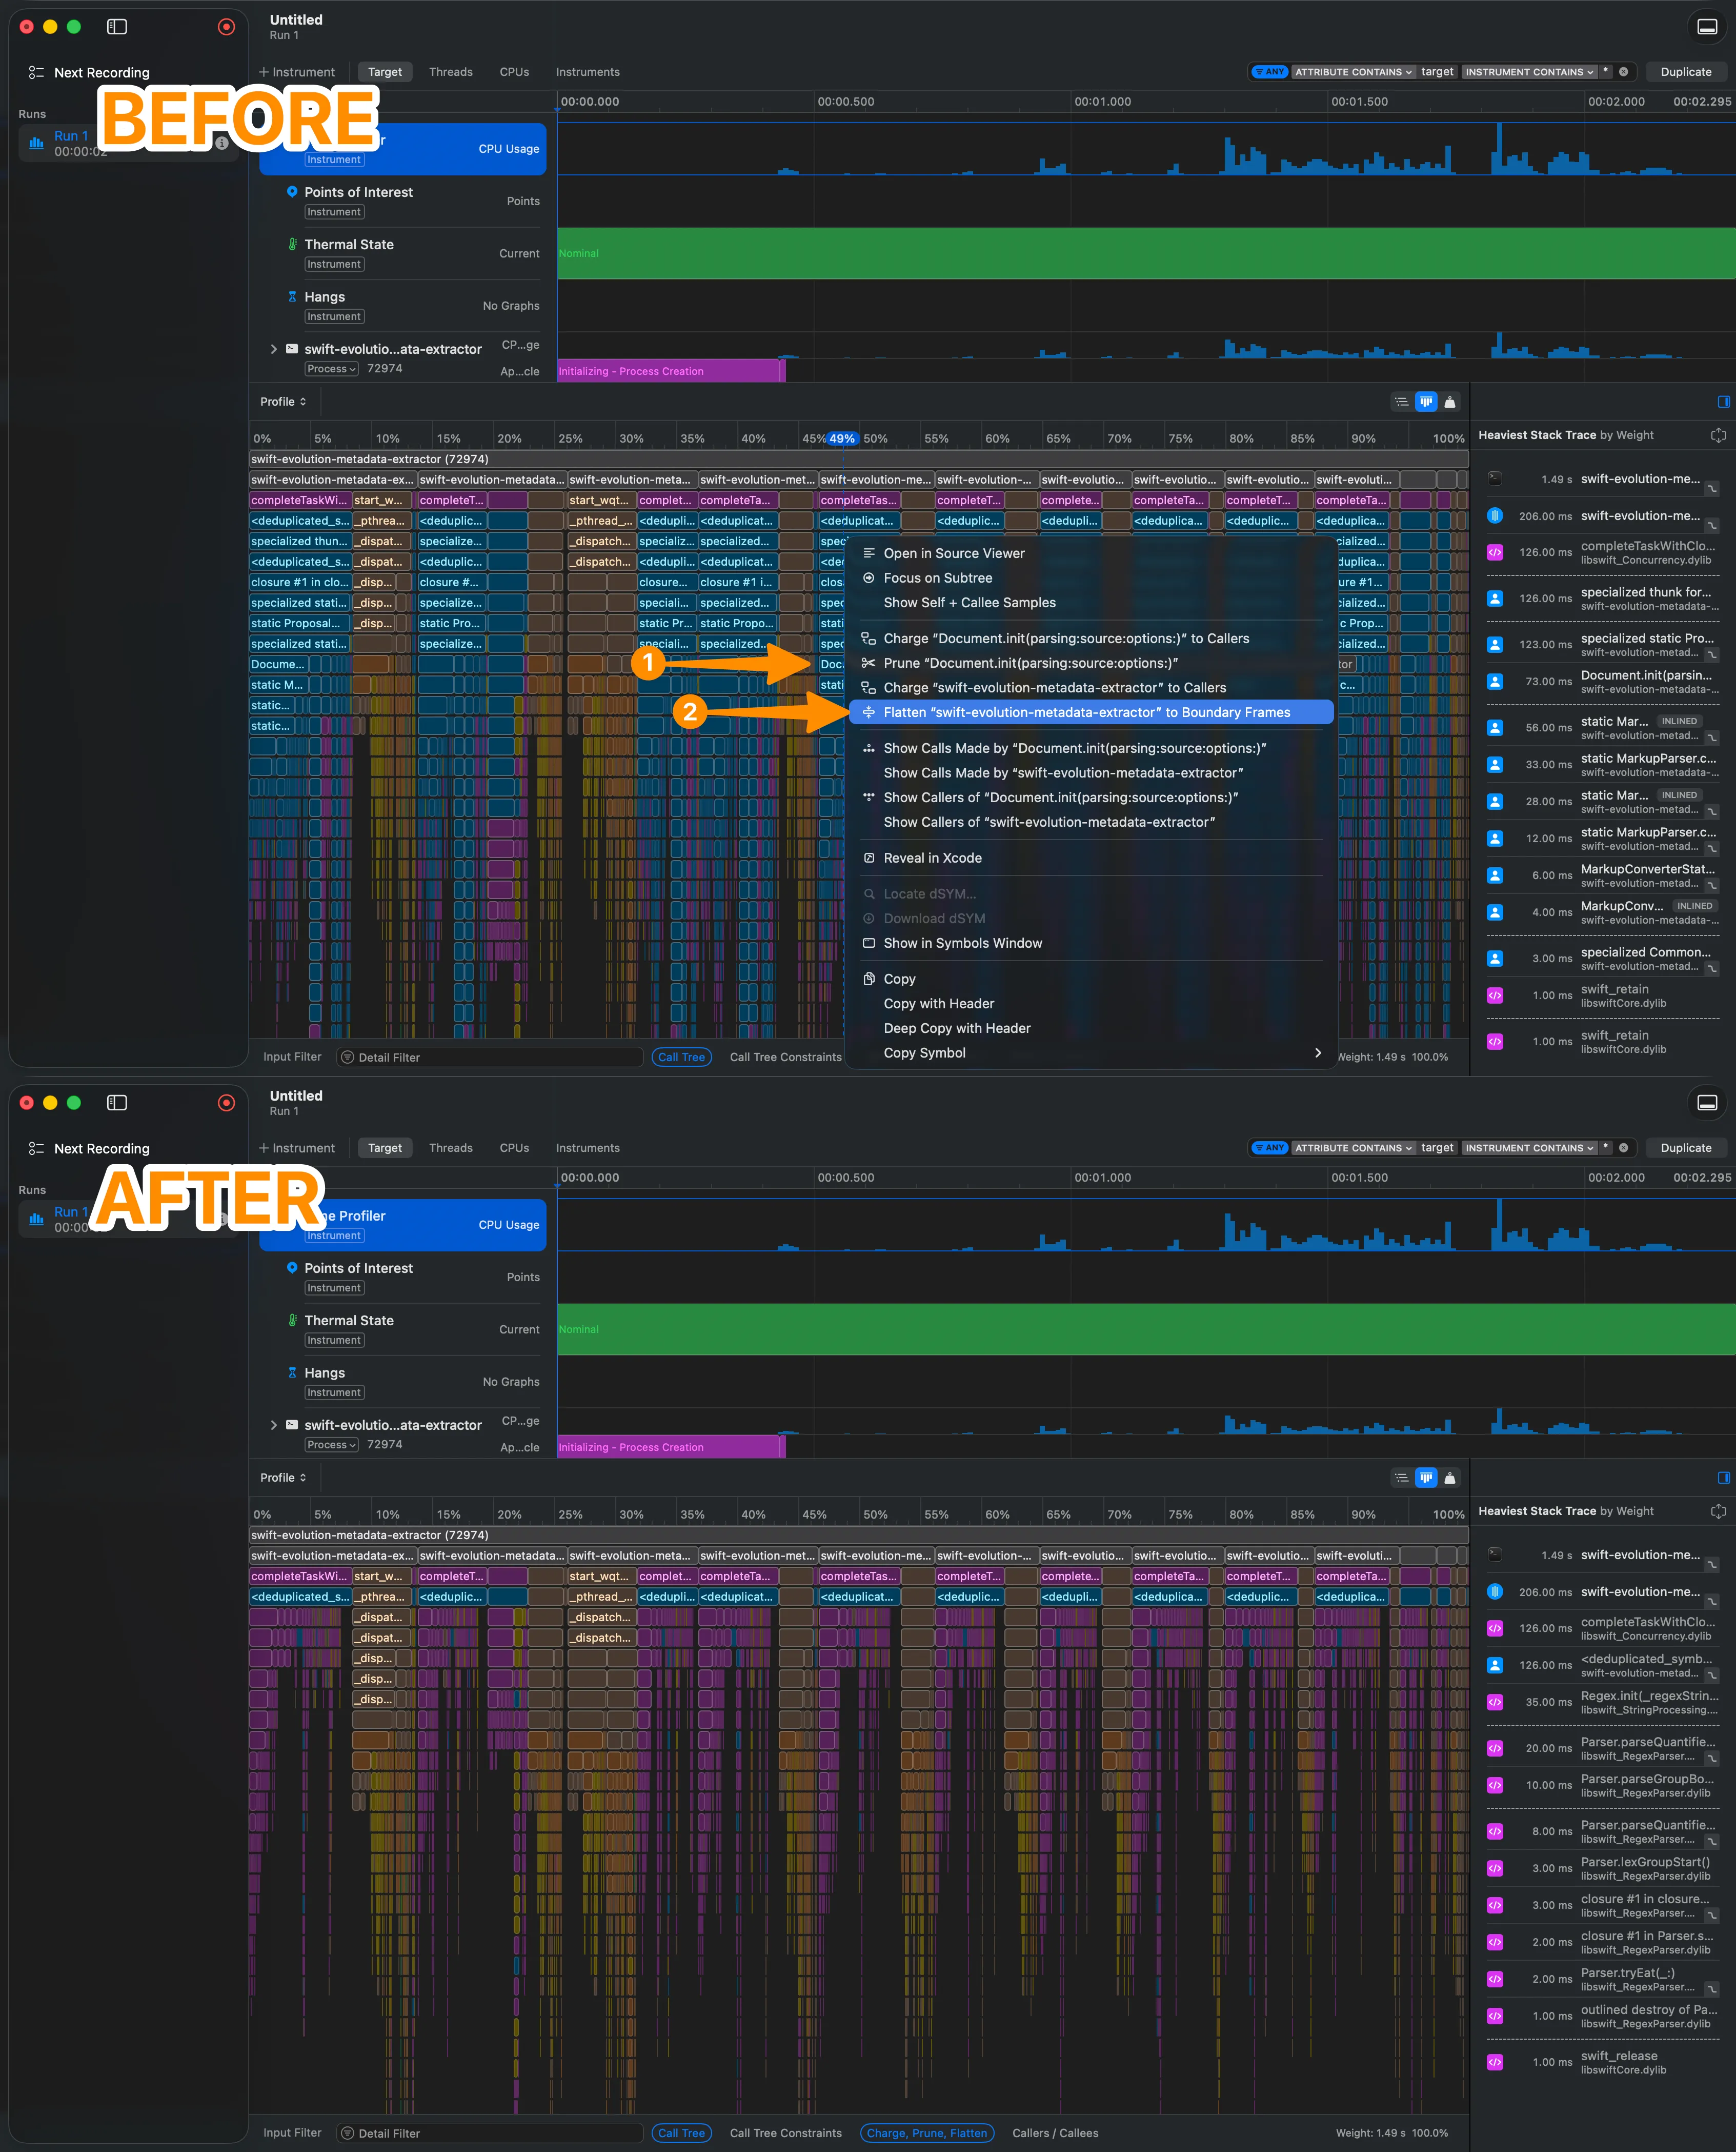Open ATTRIBUTE CONTAINS dropdown in BEFORE window

tap(1353, 72)
